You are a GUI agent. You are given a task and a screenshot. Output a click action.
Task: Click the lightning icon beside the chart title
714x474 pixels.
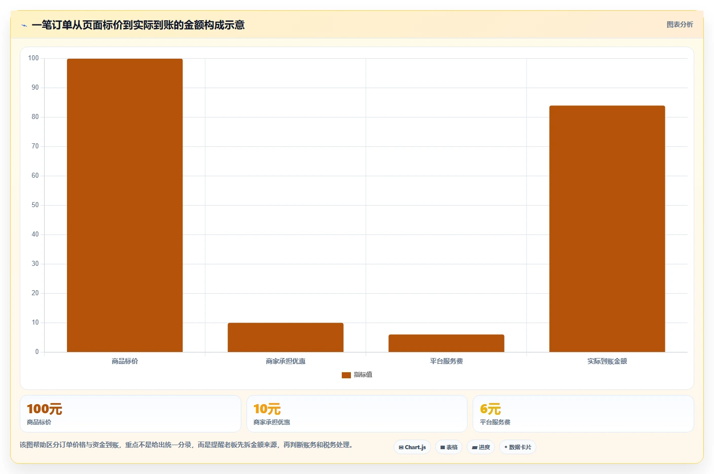coord(24,25)
